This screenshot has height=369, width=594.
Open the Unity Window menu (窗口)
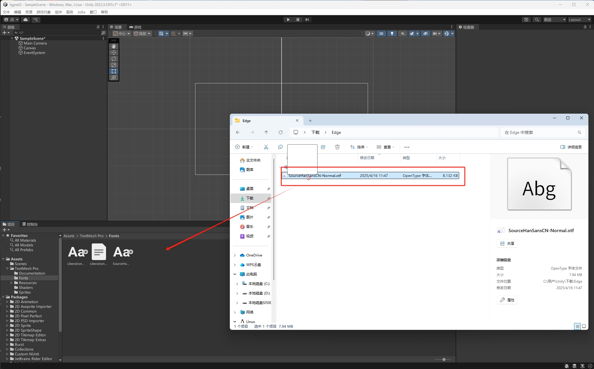(x=93, y=12)
